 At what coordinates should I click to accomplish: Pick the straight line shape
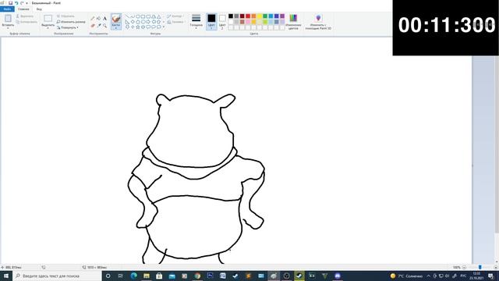tap(127, 16)
